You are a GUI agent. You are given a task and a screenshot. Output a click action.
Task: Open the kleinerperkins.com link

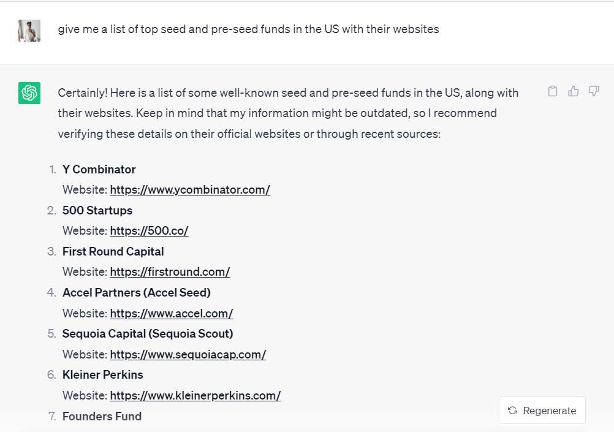195,396
